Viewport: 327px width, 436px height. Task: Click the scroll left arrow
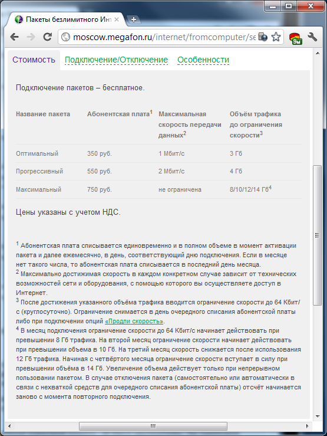pos(9,426)
